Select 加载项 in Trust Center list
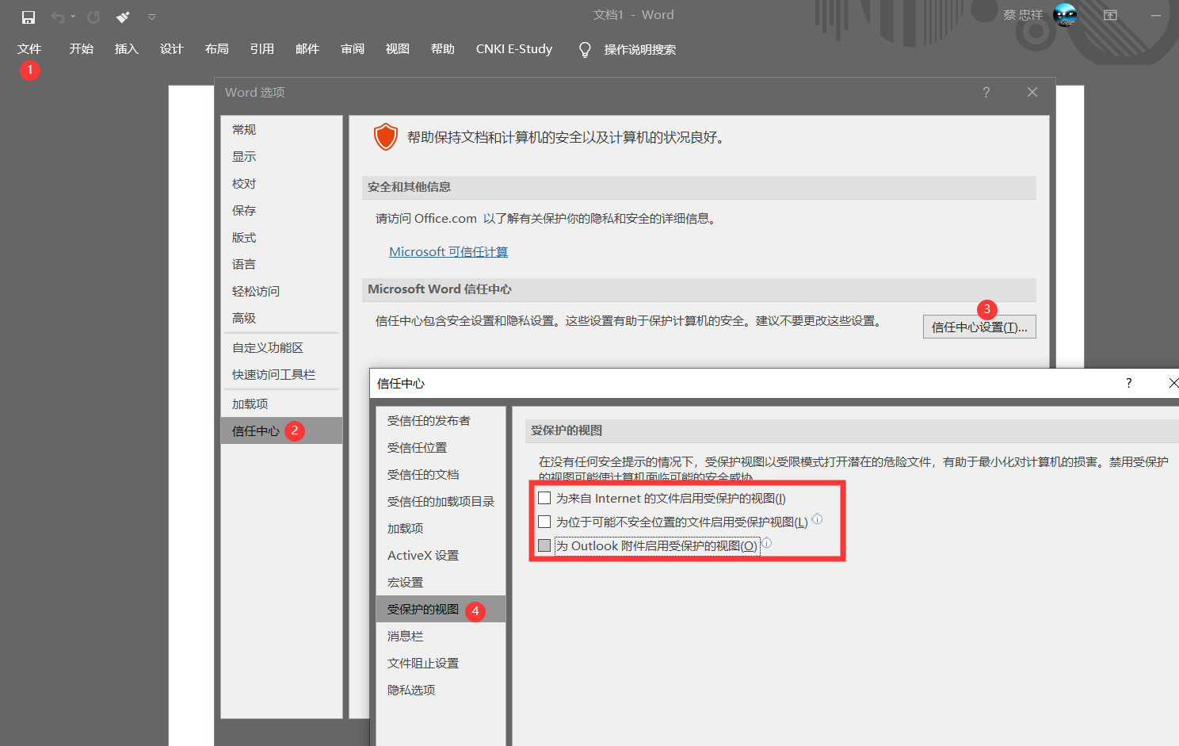Image resolution: width=1179 pixels, height=746 pixels. click(x=441, y=529)
